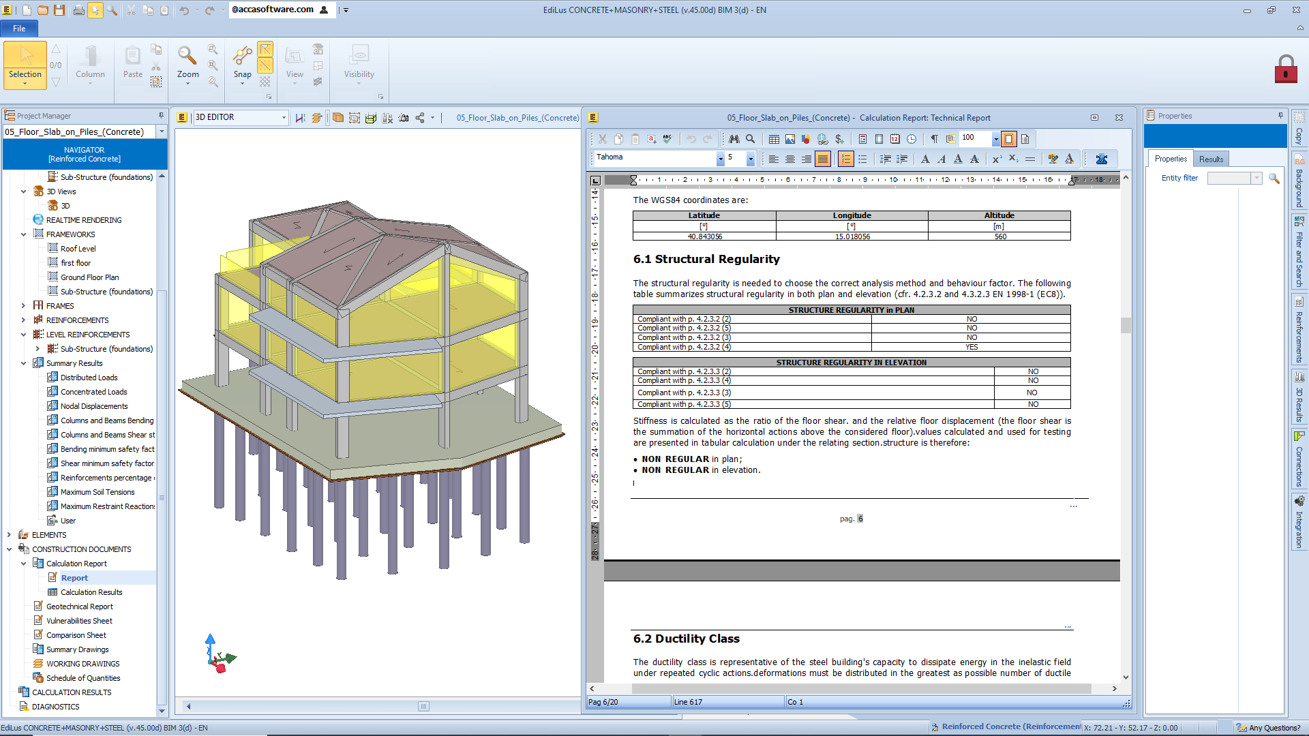
Task: Switch to the Results tab
Action: pyautogui.click(x=1211, y=159)
